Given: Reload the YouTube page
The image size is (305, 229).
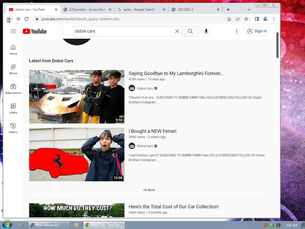Looking at the screenshot, I should tap(26, 19).
